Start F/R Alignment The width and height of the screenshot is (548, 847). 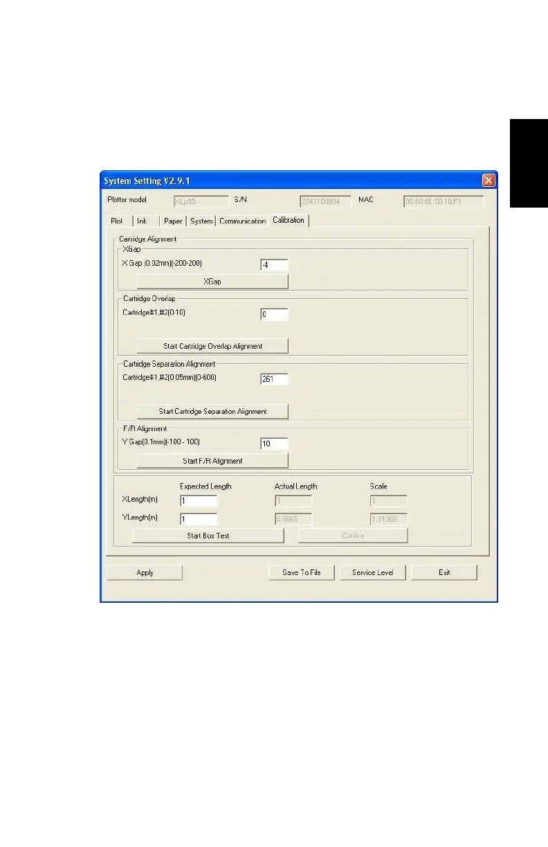pos(212,461)
